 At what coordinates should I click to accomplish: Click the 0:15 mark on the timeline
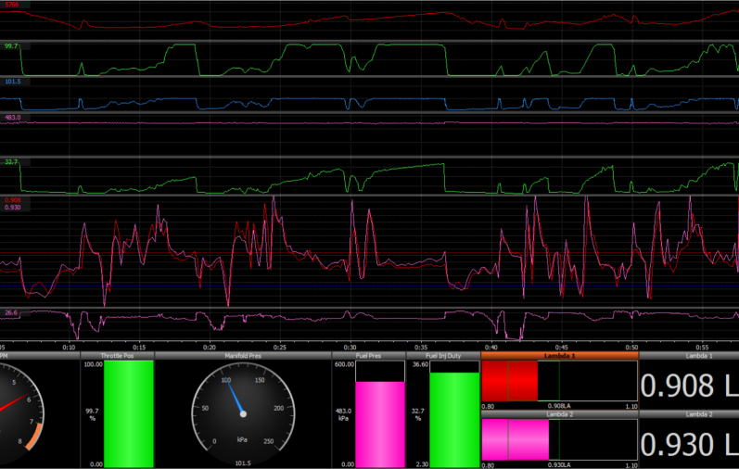coord(139,347)
